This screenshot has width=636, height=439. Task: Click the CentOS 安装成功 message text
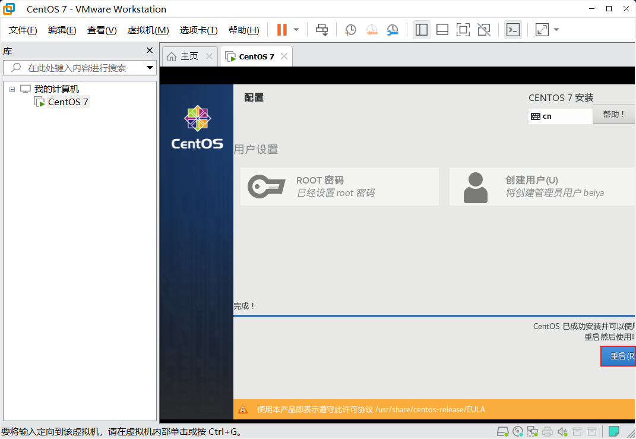pos(584,331)
